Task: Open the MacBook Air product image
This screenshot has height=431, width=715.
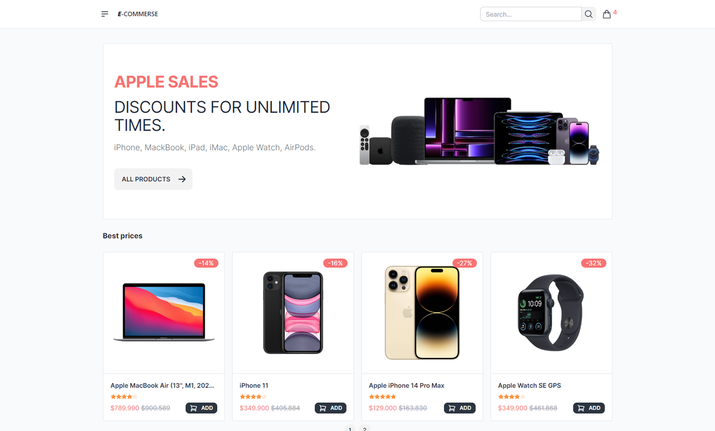Action: [164, 312]
